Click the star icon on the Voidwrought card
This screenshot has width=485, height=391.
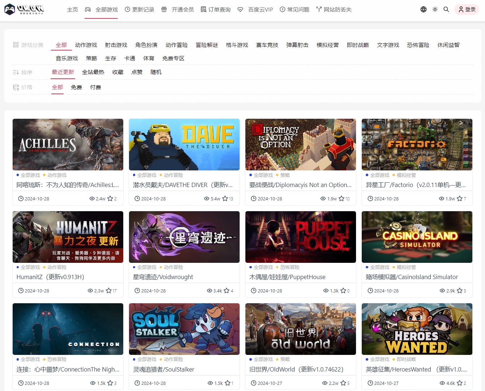tap(227, 291)
